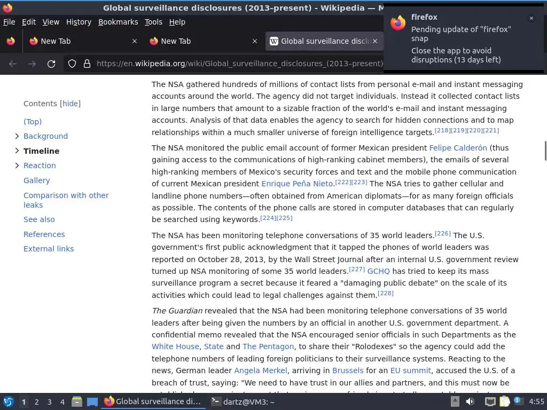Image resolution: width=547 pixels, height=410 pixels.
Task: Close the second New Tab
Action: pos(255,41)
